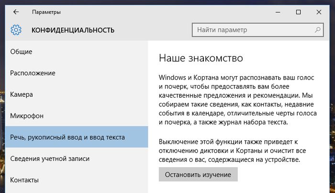
Task: Go back using the arrow icon
Action: (x=16, y=12)
